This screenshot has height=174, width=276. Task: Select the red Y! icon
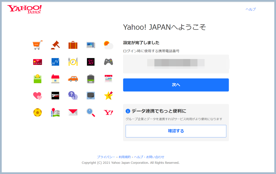coord(108,113)
